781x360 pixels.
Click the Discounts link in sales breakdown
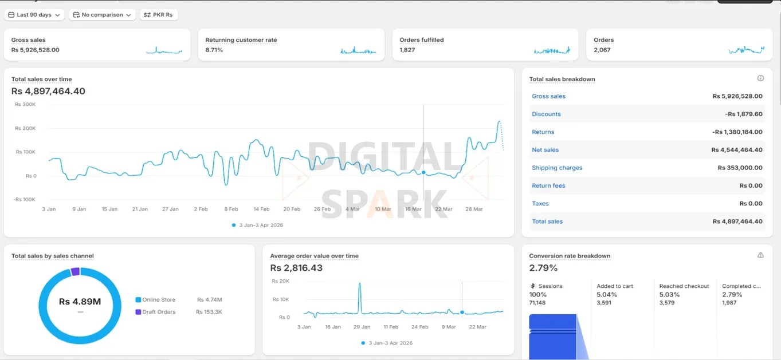(x=545, y=114)
